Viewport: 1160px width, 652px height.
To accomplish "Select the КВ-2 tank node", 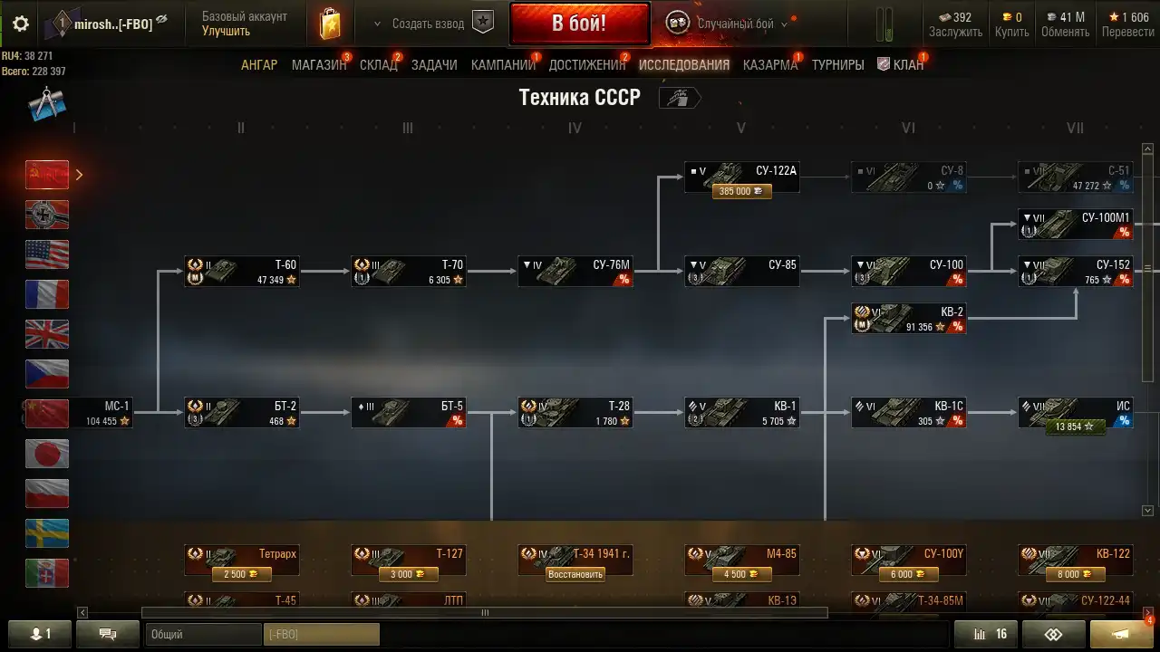I will [909, 319].
